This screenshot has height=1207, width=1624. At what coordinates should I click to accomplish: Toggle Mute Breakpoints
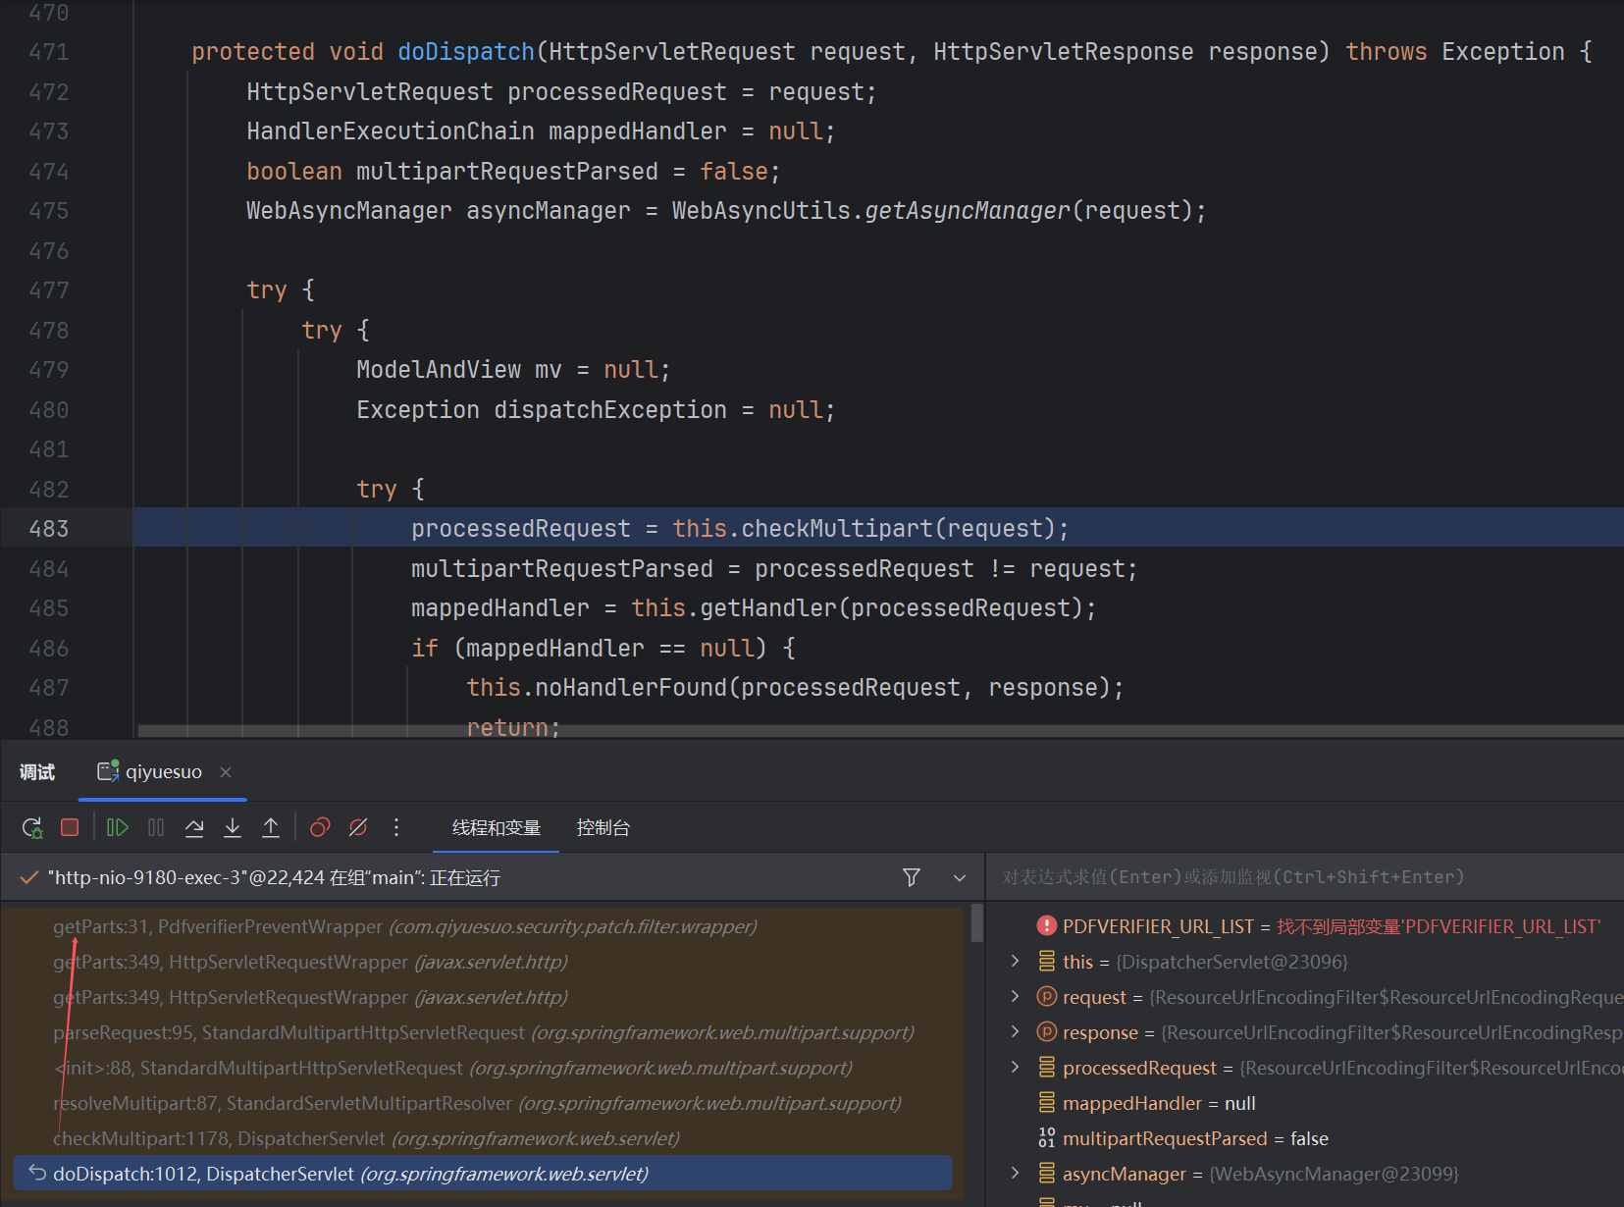tap(358, 828)
